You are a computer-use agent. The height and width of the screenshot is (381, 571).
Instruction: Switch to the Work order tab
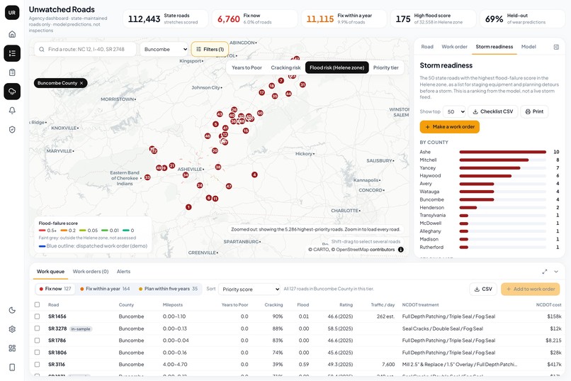click(454, 47)
